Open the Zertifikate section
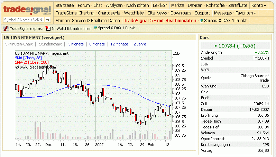 pyautogui.click(x=238, y=6)
